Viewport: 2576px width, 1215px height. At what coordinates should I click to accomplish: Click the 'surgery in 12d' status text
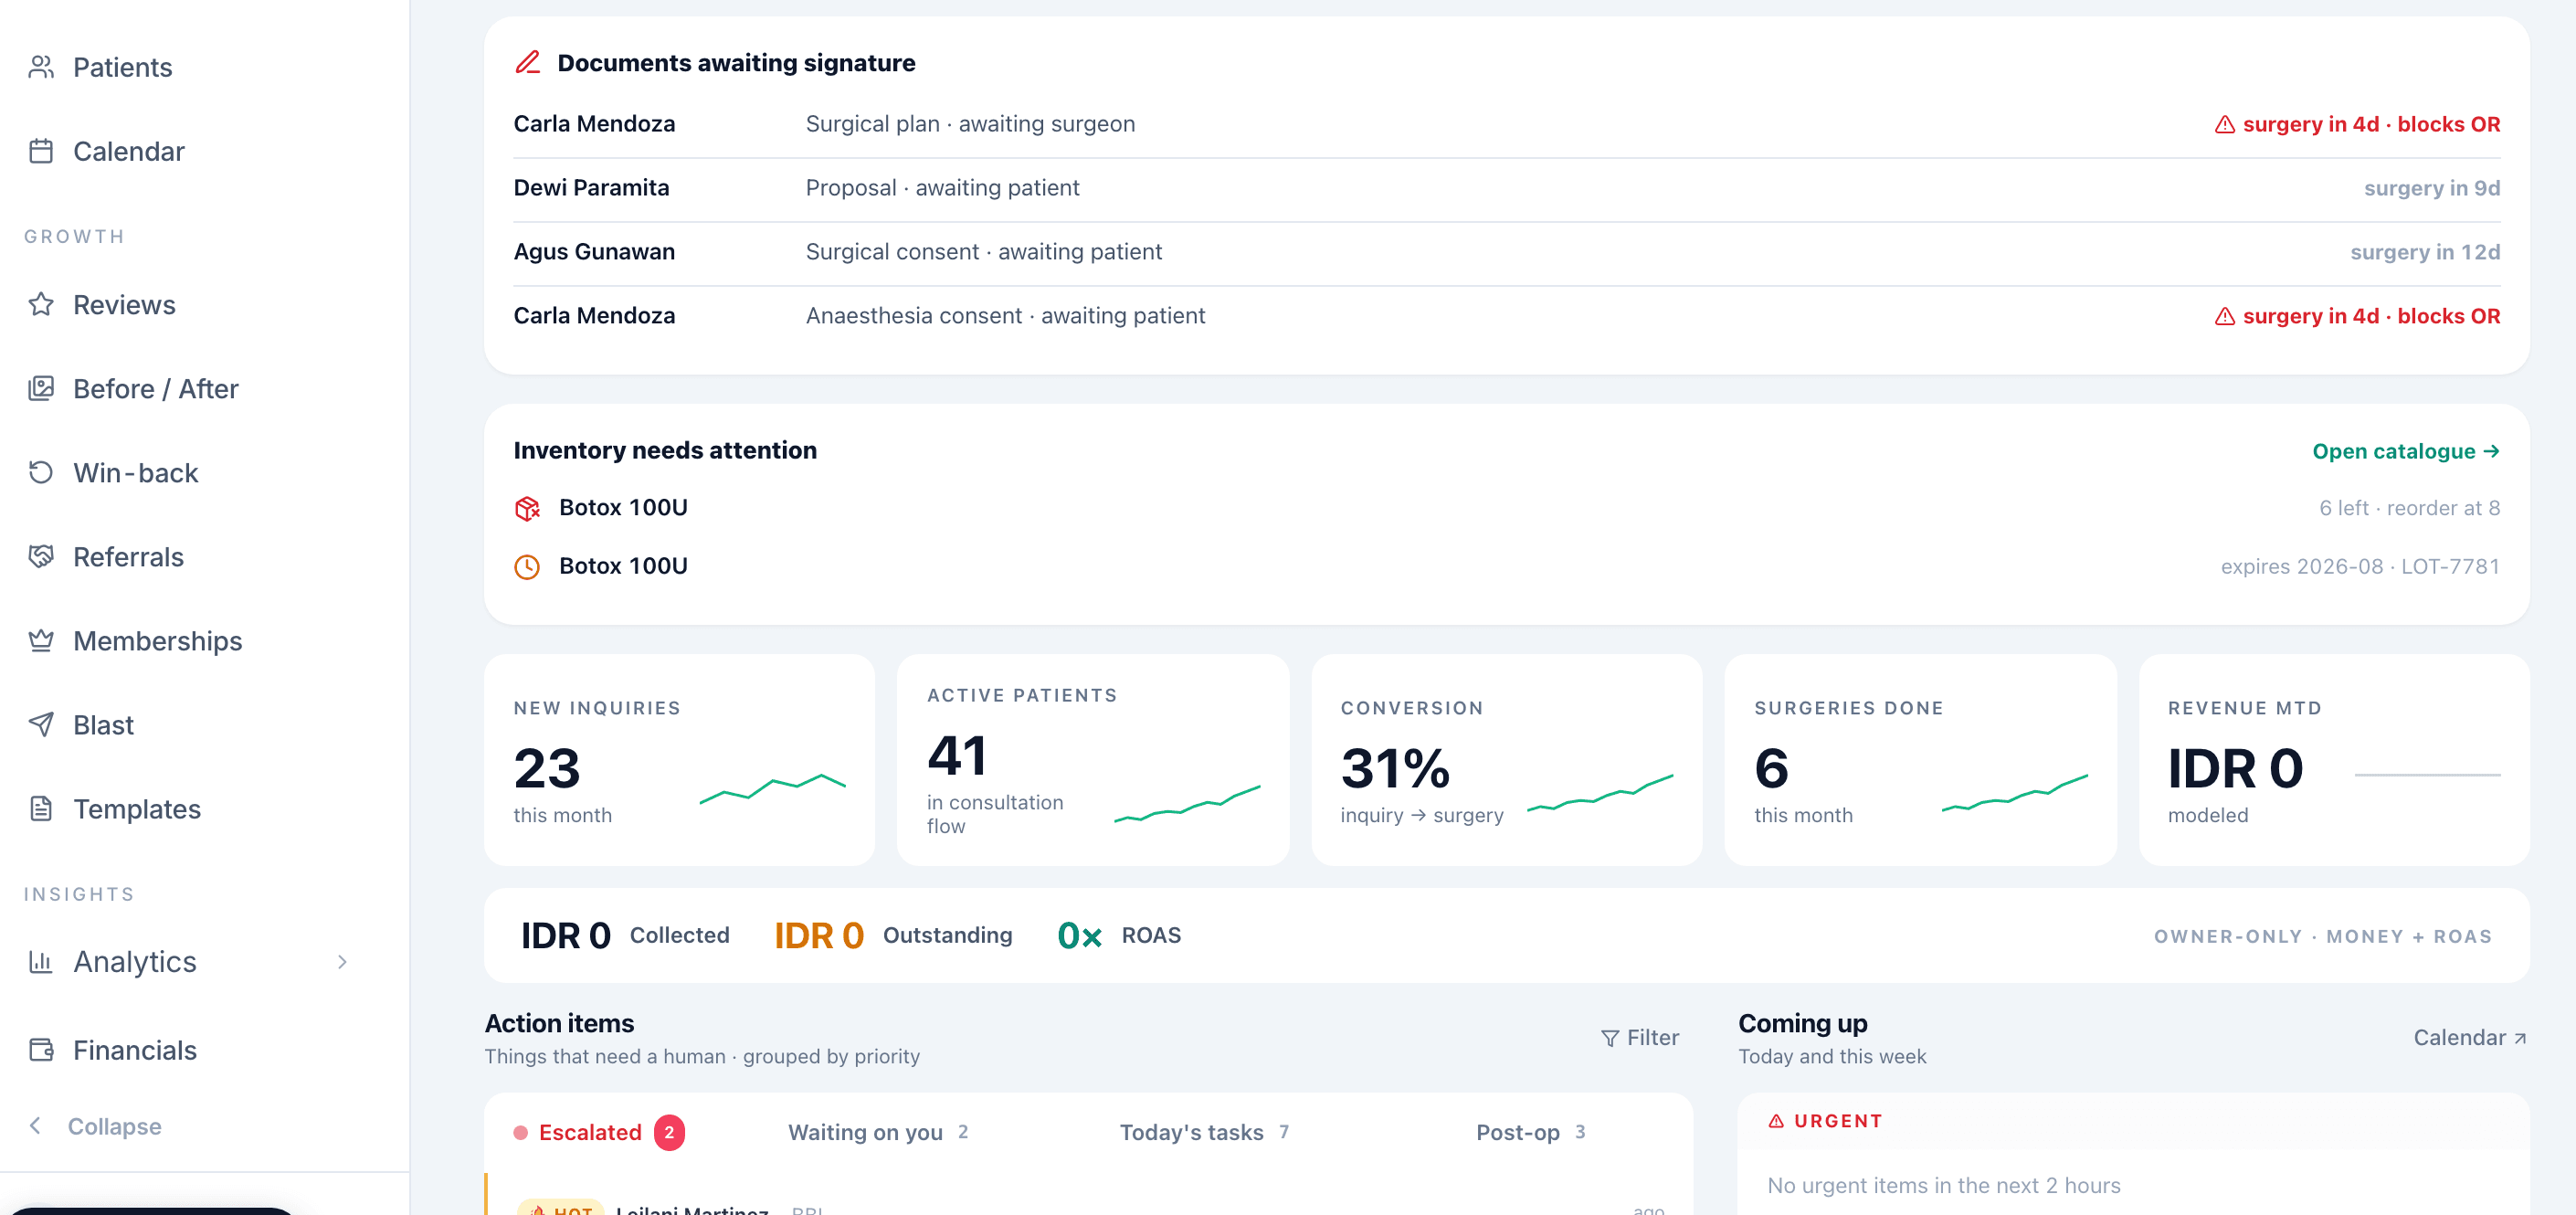click(2425, 252)
